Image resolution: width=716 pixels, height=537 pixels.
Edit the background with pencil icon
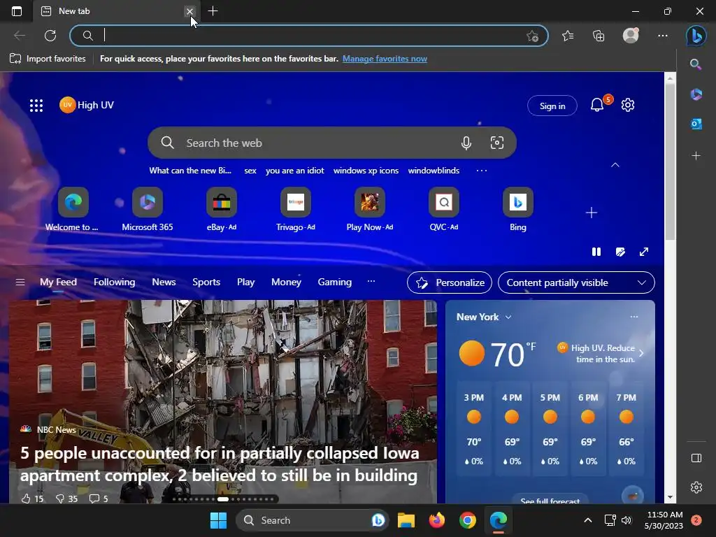620,252
